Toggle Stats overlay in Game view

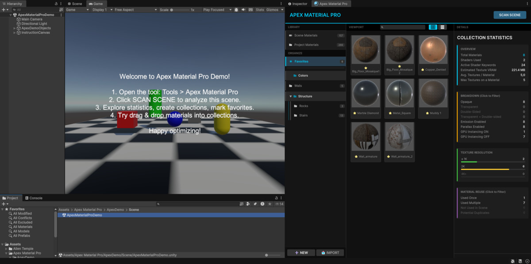(260, 10)
